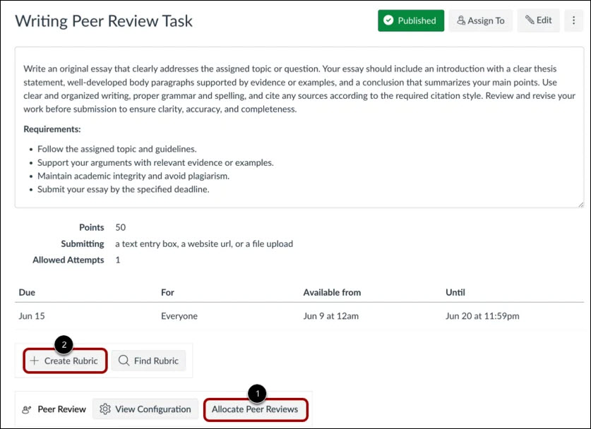591x429 pixels.
Task: Click the essay description paragraph
Action: [299, 89]
